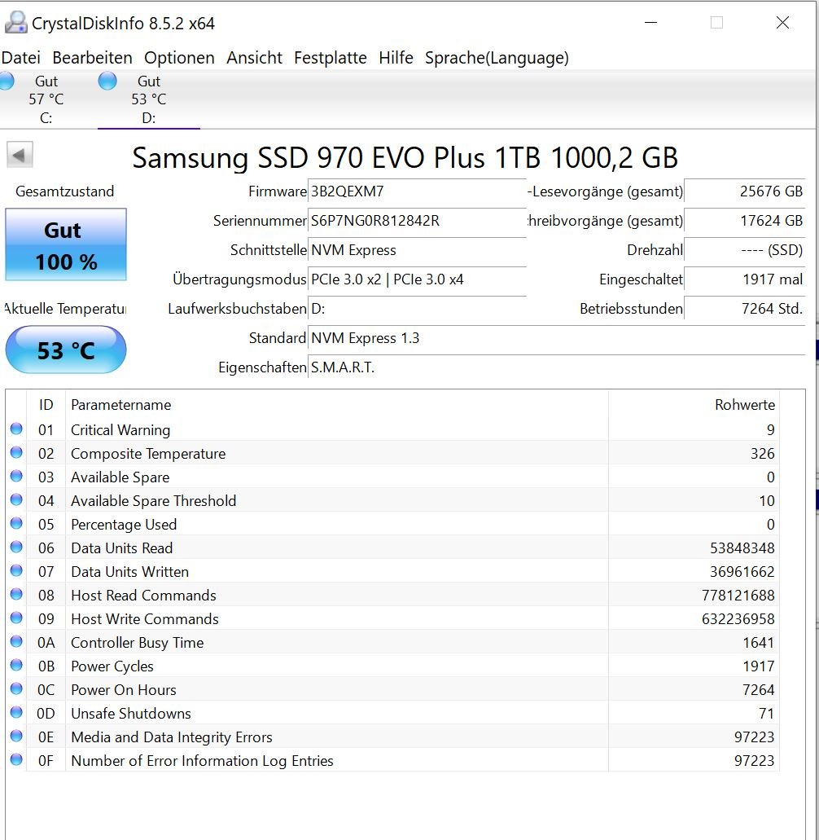The width and height of the screenshot is (819, 840).
Task: Open the Sprache(Language) menu
Action: coord(497,57)
